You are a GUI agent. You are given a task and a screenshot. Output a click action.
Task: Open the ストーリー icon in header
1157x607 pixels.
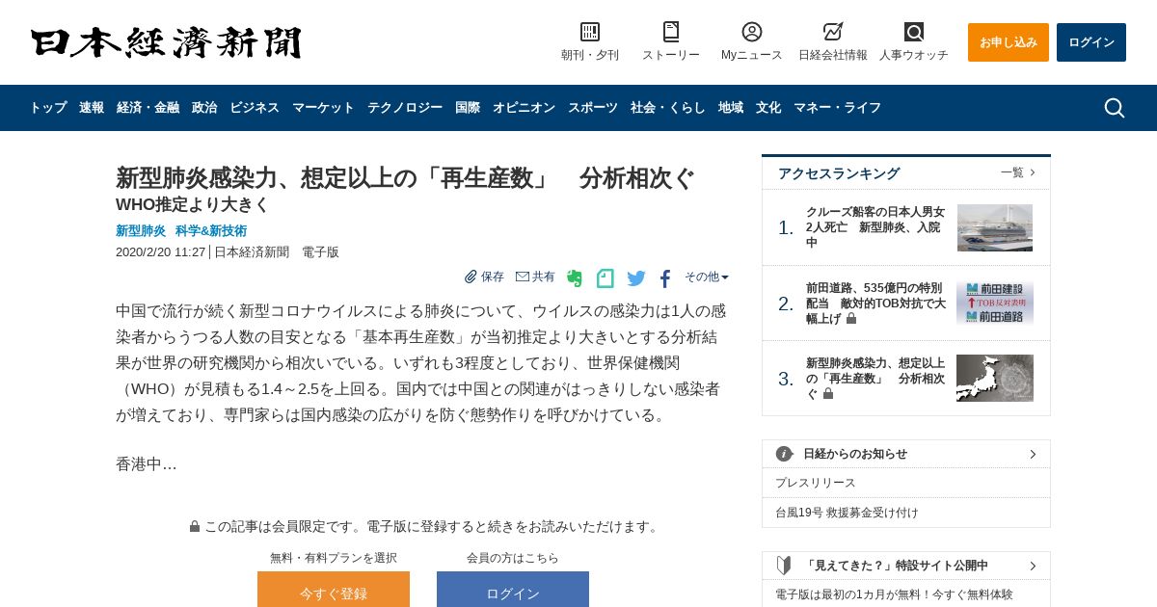pyautogui.click(x=671, y=32)
